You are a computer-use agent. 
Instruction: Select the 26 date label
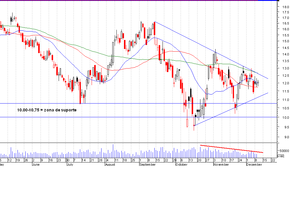26,160
